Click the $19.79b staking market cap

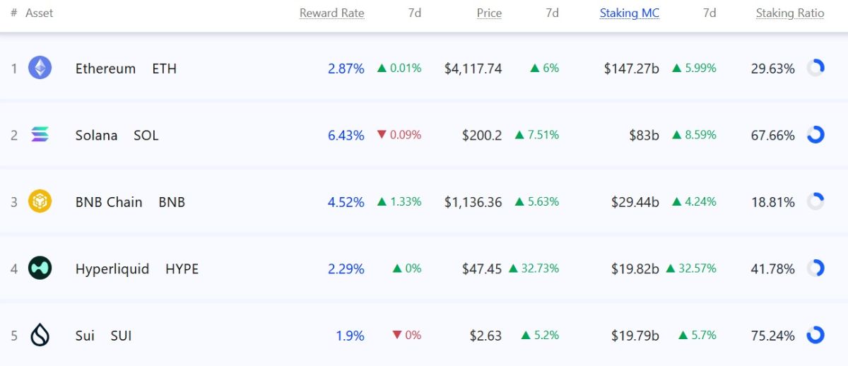(635, 336)
